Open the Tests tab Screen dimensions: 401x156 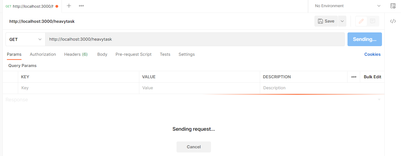165,54
